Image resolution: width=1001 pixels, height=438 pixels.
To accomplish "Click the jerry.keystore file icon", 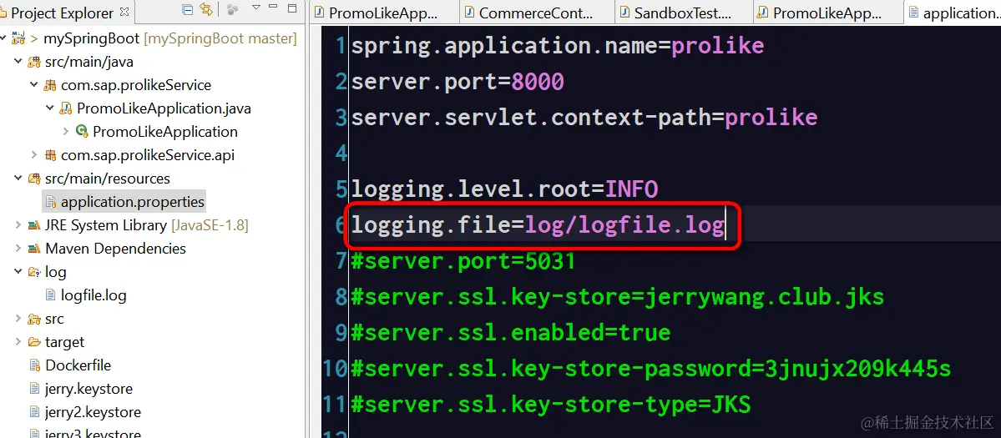I will 34,389.
